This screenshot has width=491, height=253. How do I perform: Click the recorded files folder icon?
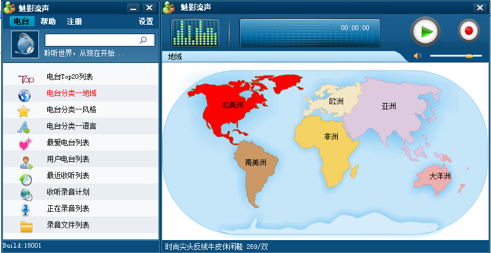[x=26, y=226]
